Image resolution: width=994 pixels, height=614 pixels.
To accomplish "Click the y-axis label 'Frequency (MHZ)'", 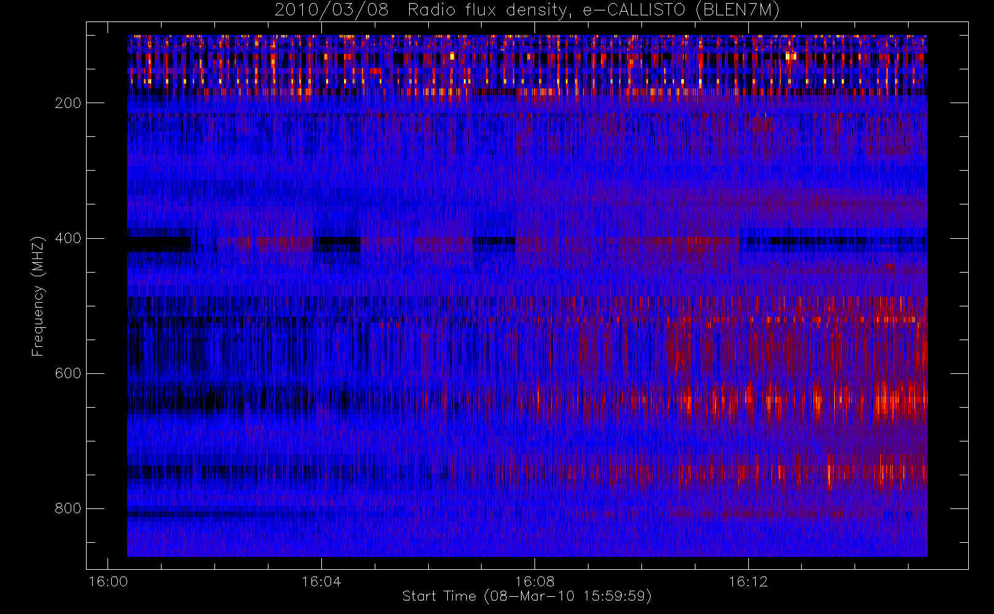I will (38, 296).
